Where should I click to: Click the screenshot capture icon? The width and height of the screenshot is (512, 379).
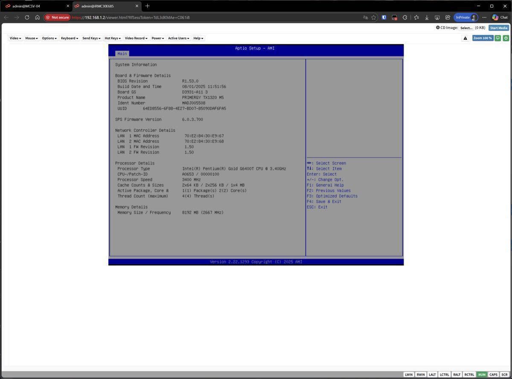437,17
